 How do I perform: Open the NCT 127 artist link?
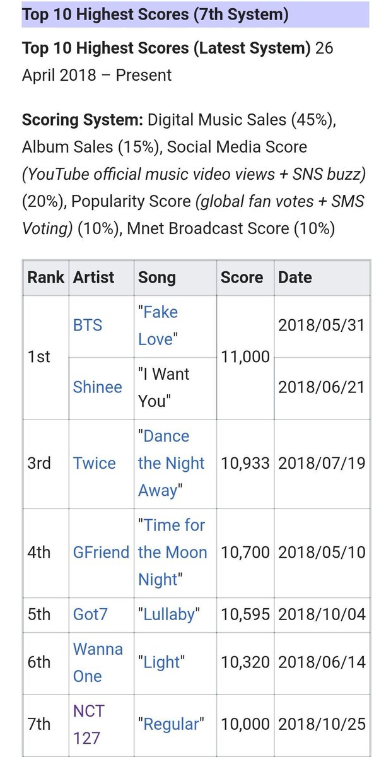click(89, 724)
